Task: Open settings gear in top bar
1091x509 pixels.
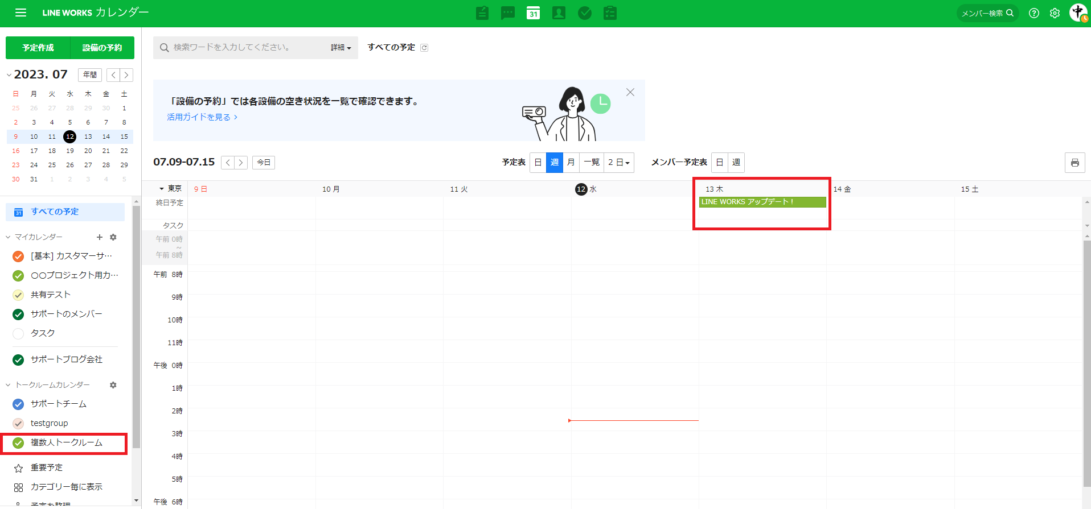Action: tap(1055, 13)
